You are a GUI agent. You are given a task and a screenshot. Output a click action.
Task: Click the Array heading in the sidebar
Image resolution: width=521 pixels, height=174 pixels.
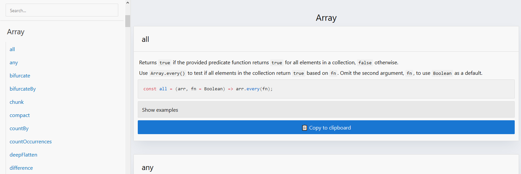[16, 32]
